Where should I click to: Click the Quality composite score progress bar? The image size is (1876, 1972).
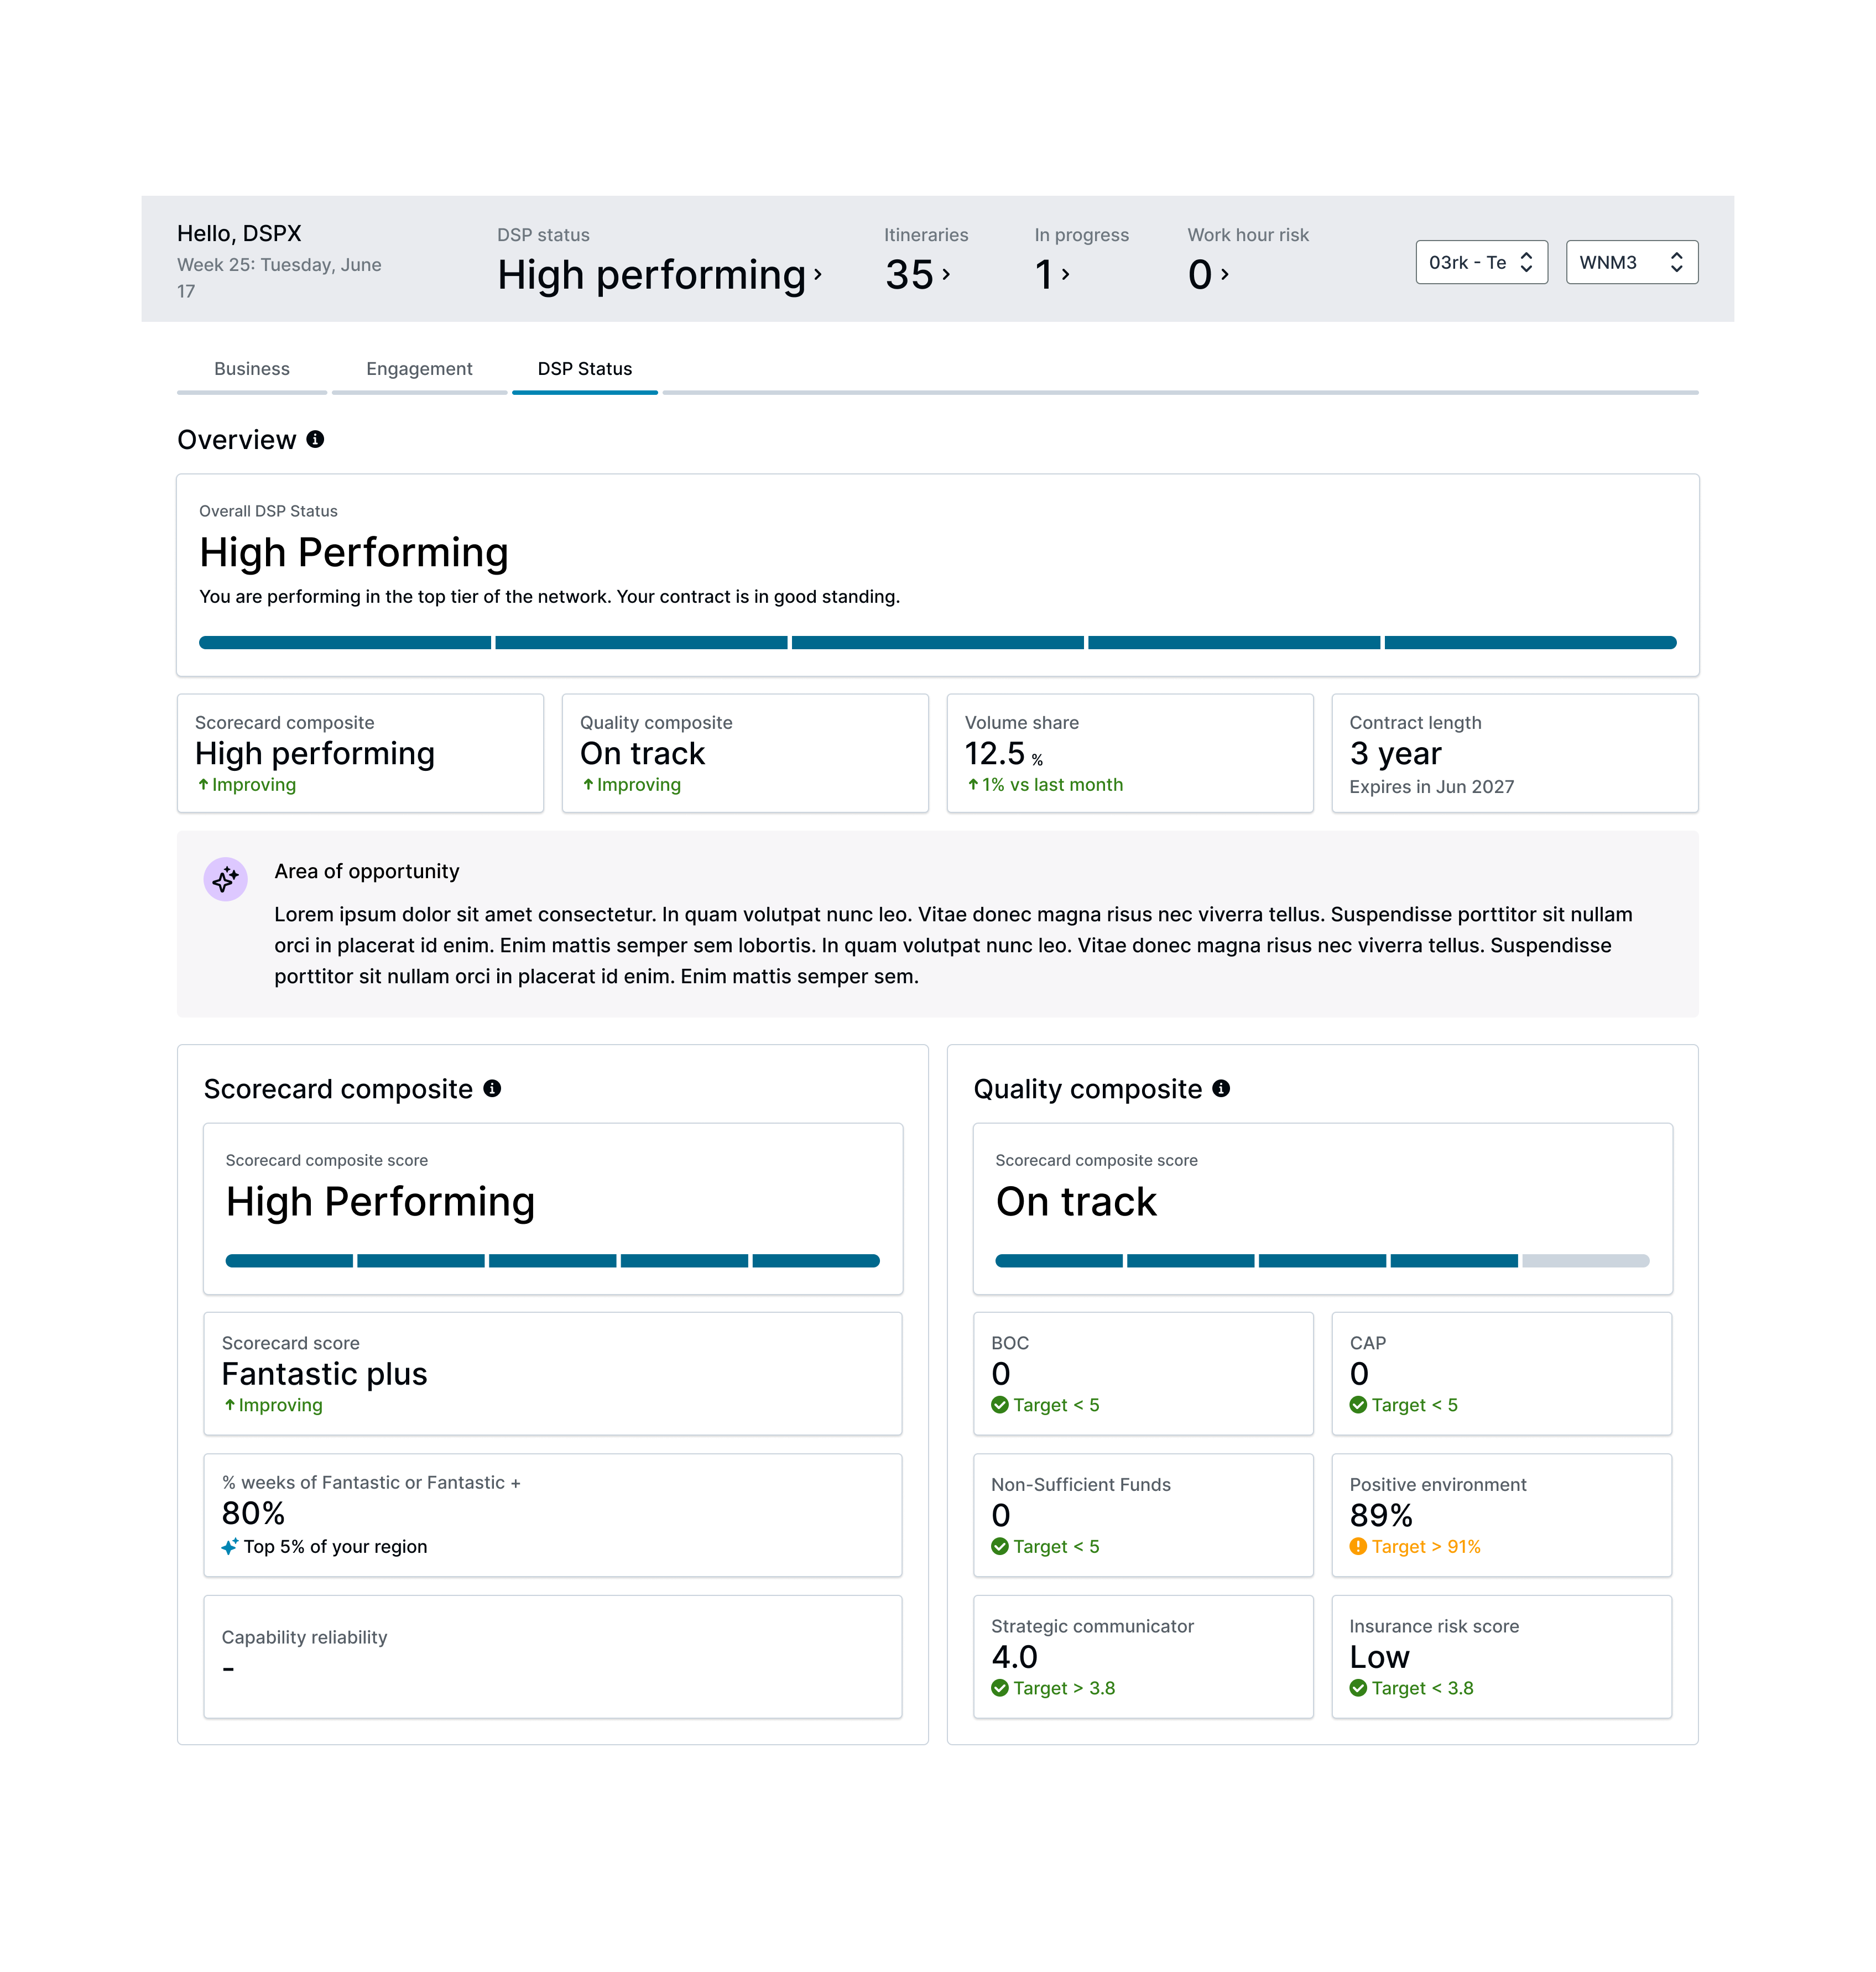coord(1322,1260)
